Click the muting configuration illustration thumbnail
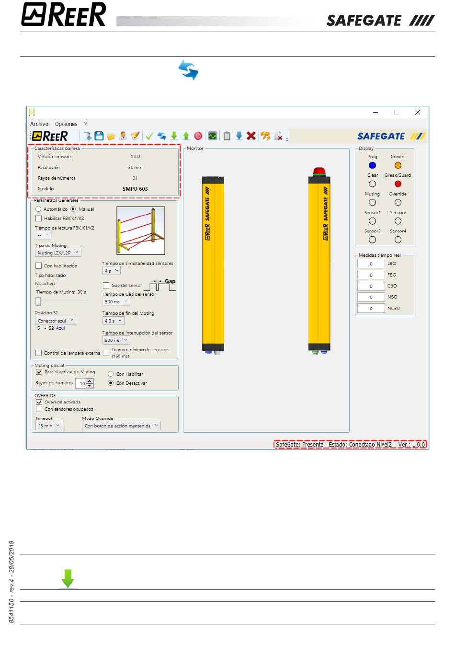 (x=141, y=230)
